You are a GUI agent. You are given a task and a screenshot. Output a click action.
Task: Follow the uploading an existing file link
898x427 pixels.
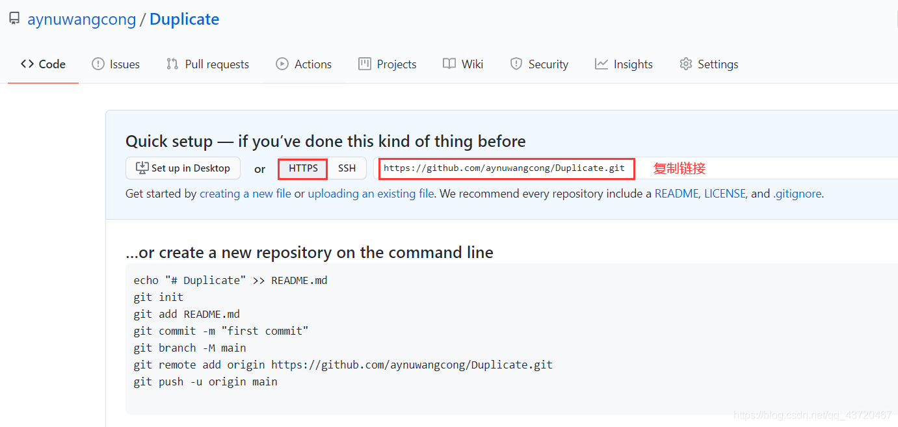tap(371, 194)
